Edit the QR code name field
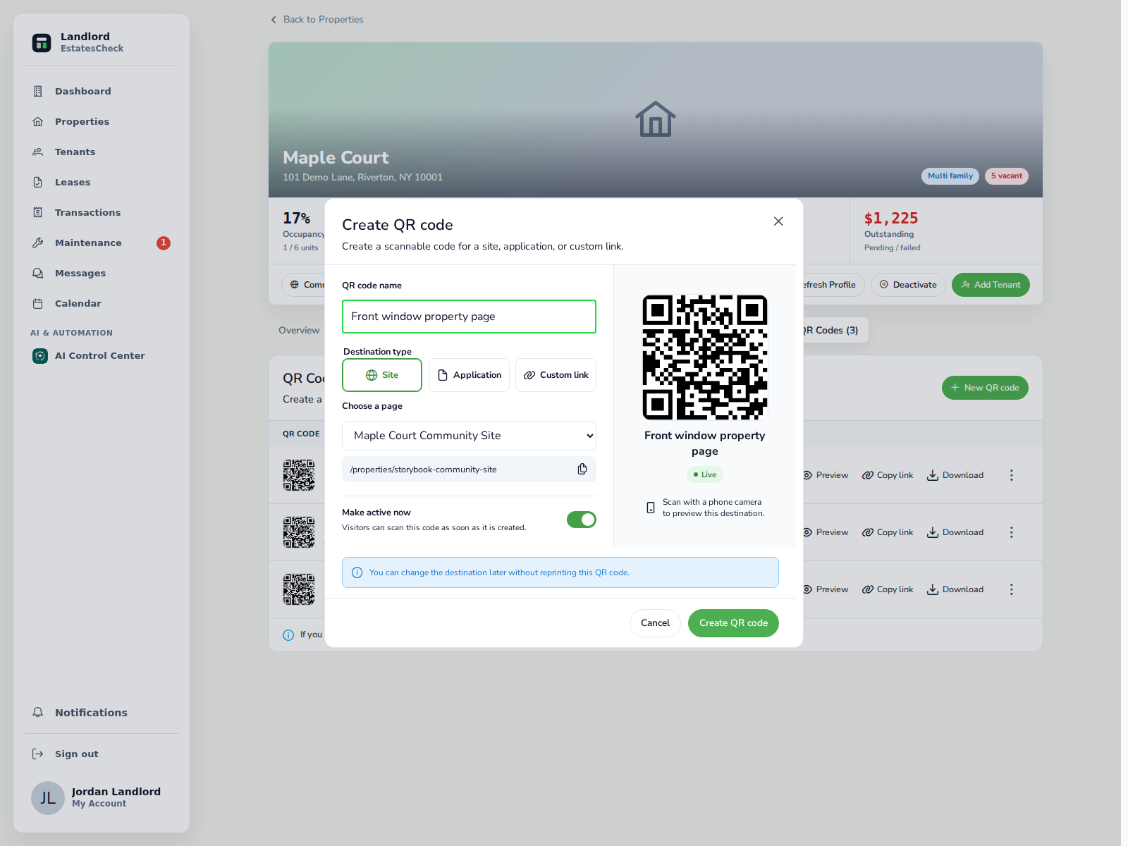The width and height of the screenshot is (1128, 846). pos(469,317)
